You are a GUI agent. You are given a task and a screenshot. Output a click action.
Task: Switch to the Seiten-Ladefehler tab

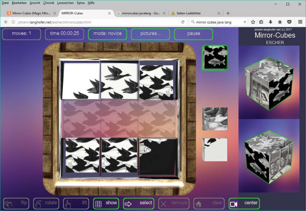coord(196,13)
